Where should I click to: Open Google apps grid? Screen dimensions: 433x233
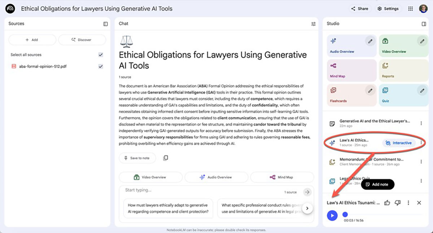410,9
